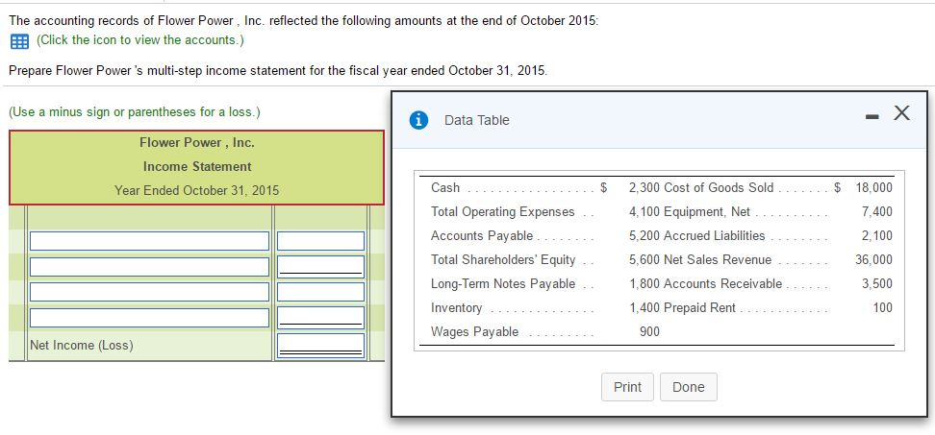Image resolution: width=935 pixels, height=435 pixels.
Task: Click the 18,000 value
Action: 873,187
